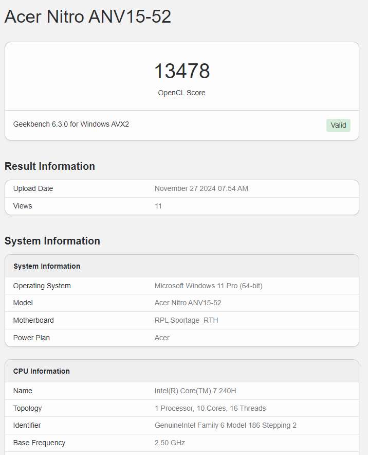Click the 13478 score number
Screen dimensions: 368x455
tap(182, 71)
